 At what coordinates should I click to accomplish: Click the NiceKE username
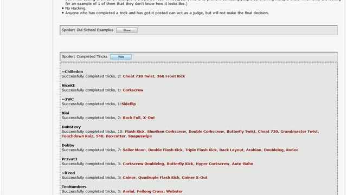[68, 86]
